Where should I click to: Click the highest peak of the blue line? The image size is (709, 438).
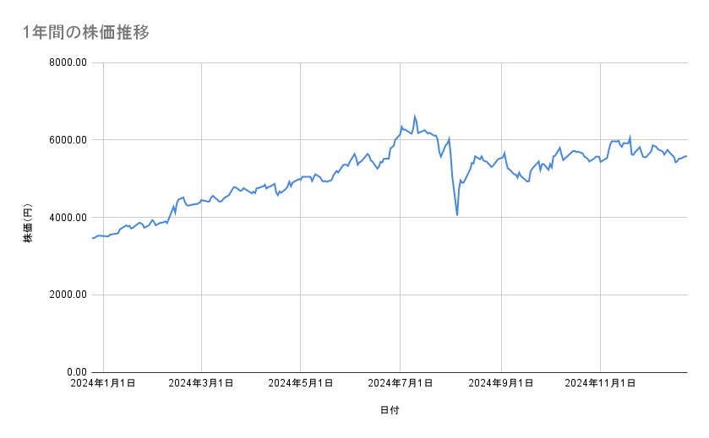[414, 116]
